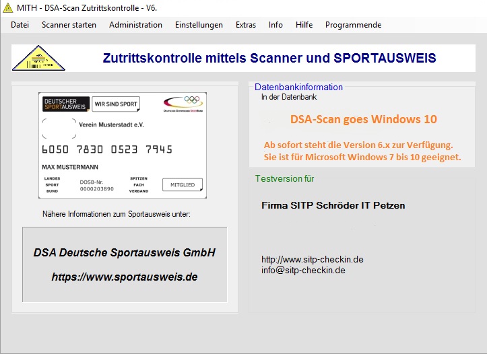Click the Datenbankinformation group label
Image resolution: width=487 pixels, height=354 pixels.
pyautogui.click(x=298, y=87)
